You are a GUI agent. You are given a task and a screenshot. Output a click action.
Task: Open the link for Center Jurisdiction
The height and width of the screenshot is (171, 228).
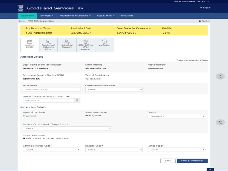(x=39, y=138)
